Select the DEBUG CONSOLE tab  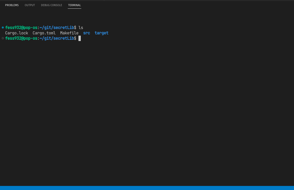pyautogui.click(x=51, y=5)
